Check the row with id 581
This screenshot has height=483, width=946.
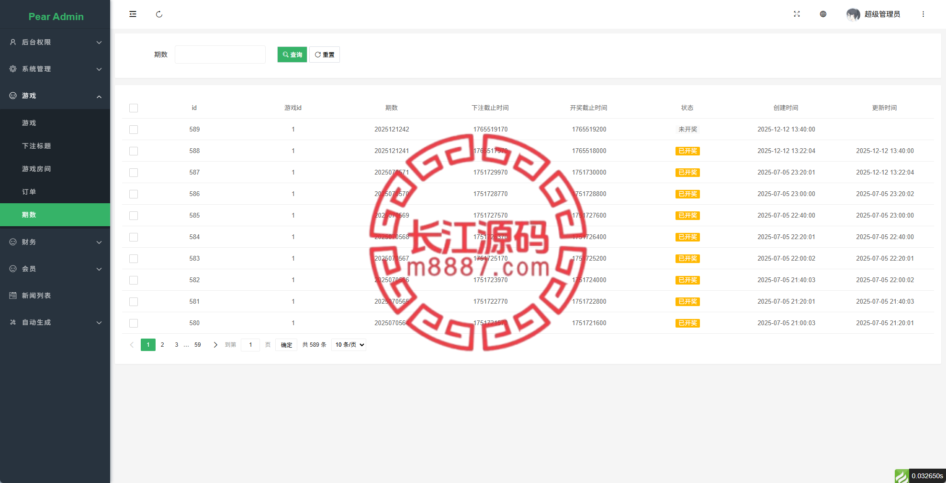tap(134, 302)
